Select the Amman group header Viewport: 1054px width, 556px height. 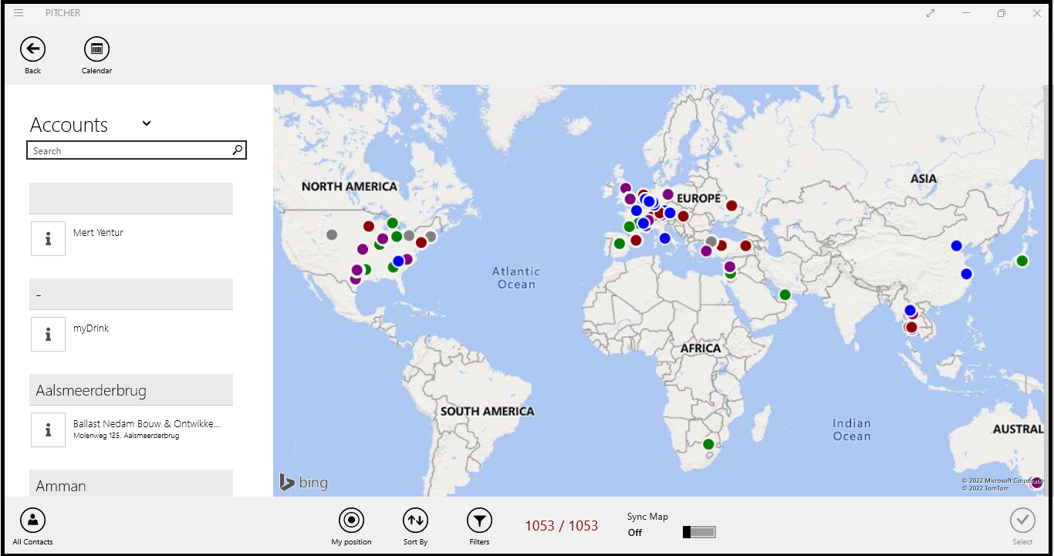pyautogui.click(x=131, y=485)
